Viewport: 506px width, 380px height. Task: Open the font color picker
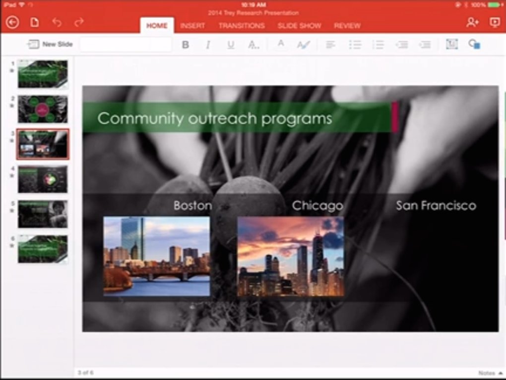(280, 45)
